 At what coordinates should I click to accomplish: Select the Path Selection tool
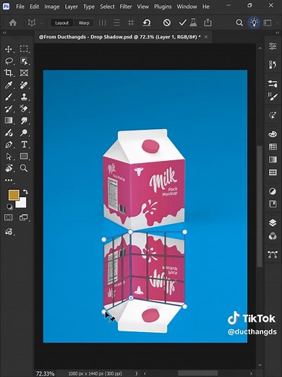coord(9,156)
